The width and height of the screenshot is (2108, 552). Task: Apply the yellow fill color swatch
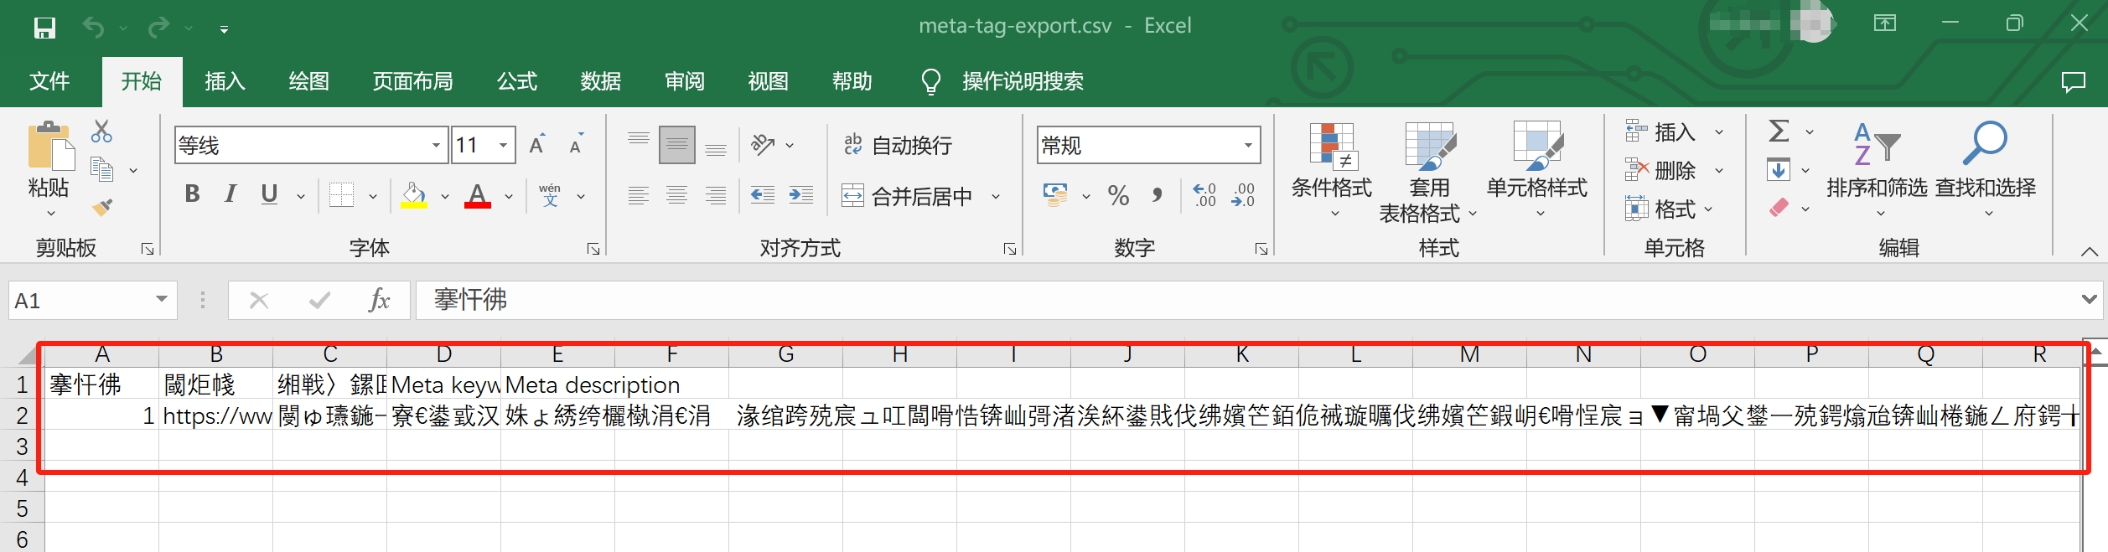coord(414,196)
